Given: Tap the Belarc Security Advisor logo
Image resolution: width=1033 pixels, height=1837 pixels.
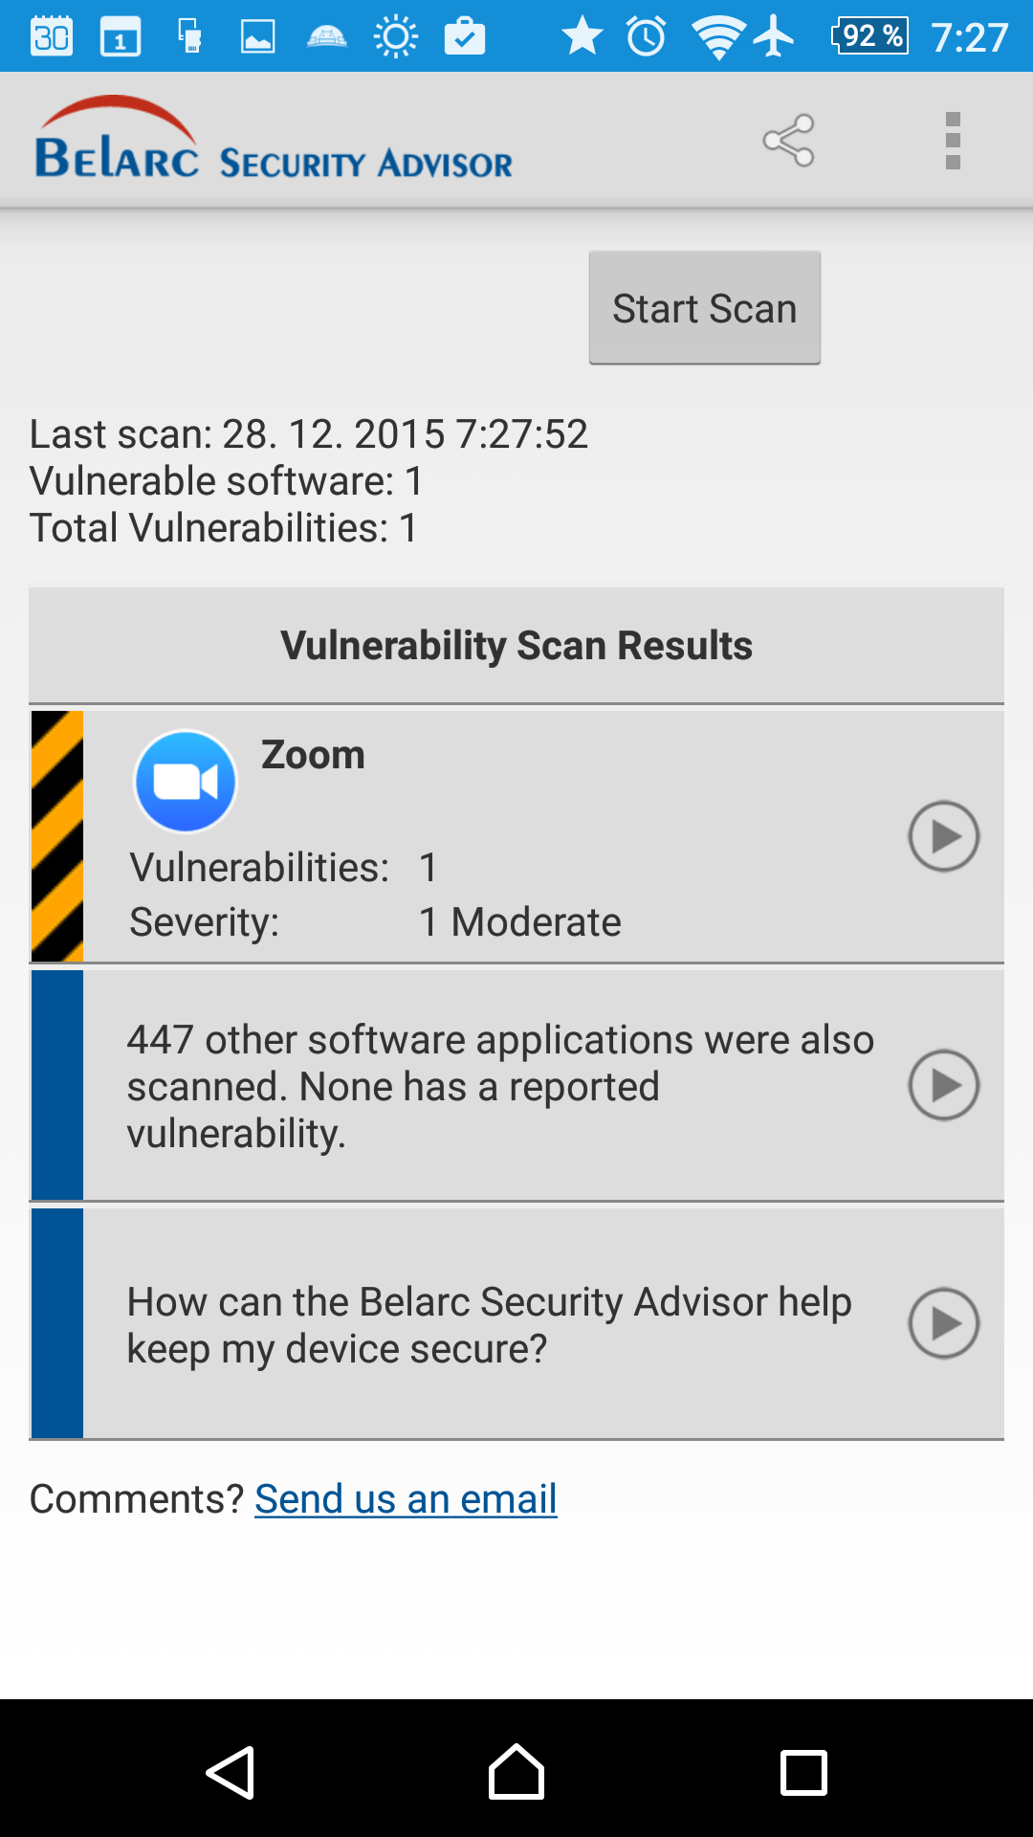Looking at the screenshot, I should click(x=274, y=141).
